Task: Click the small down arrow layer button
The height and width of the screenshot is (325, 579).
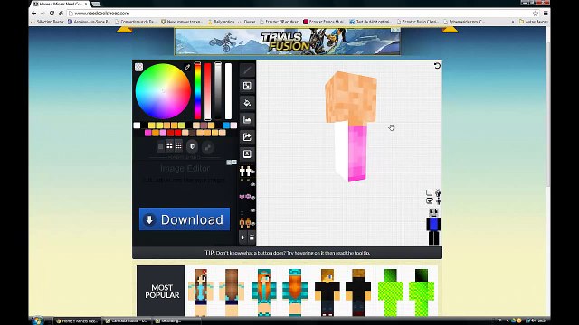Action: click(x=243, y=237)
